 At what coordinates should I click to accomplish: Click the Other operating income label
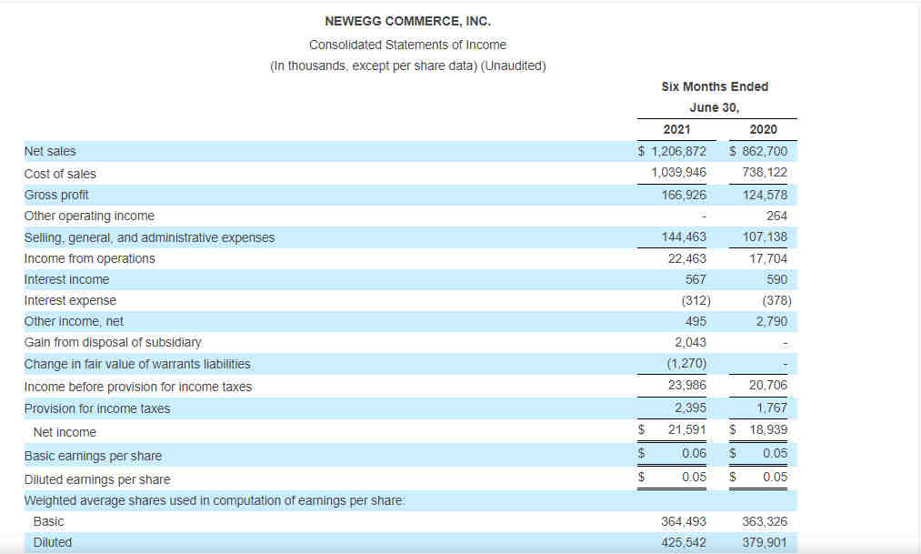89,216
